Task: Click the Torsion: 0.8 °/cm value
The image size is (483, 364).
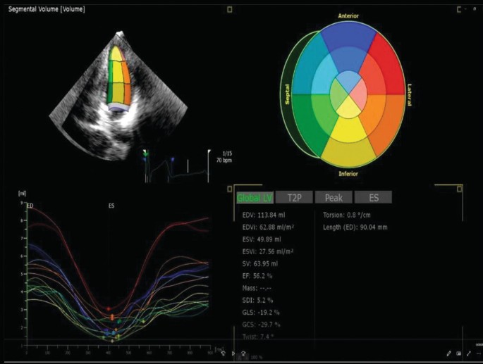Action: (346, 215)
